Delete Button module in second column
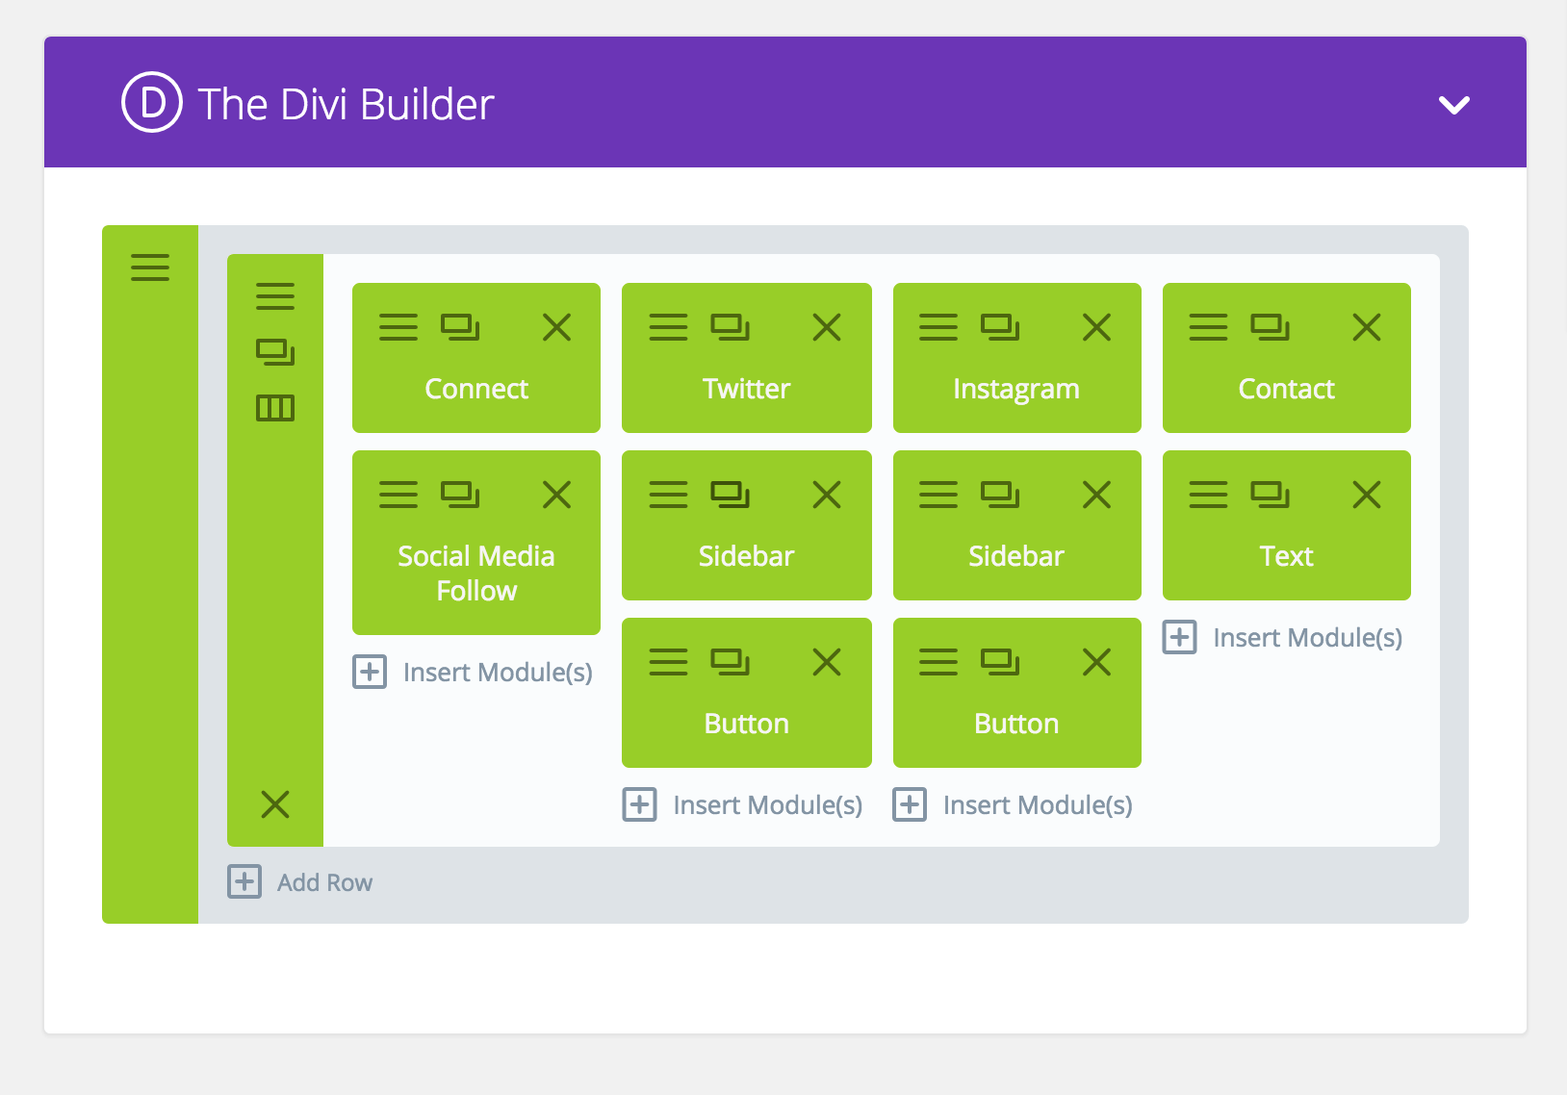The height and width of the screenshot is (1095, 1567). 827,662
